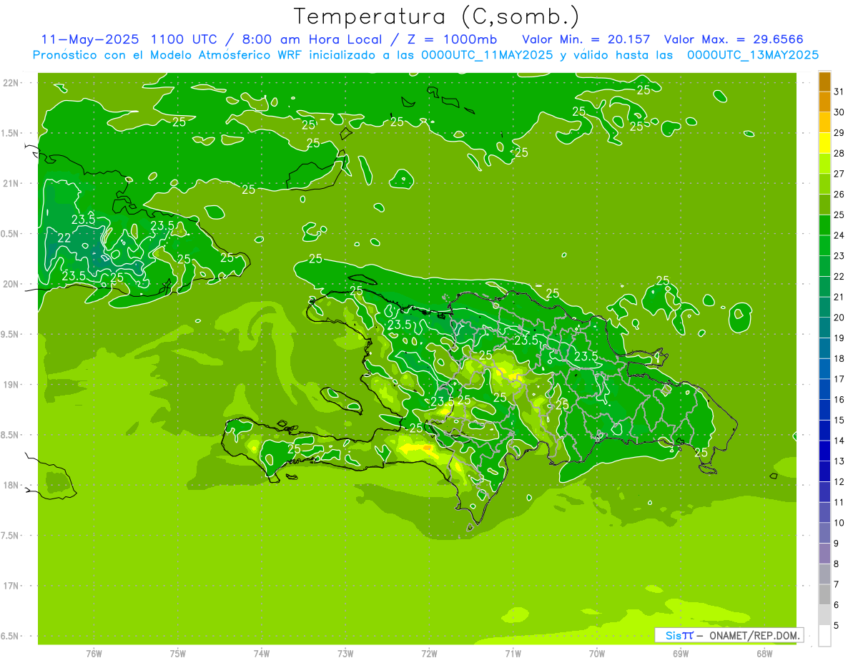The width and height of the screenshot is (858, 663).
Task: Click the blue legend swatch between 15 and 16
Action: (x=824, y=411)
